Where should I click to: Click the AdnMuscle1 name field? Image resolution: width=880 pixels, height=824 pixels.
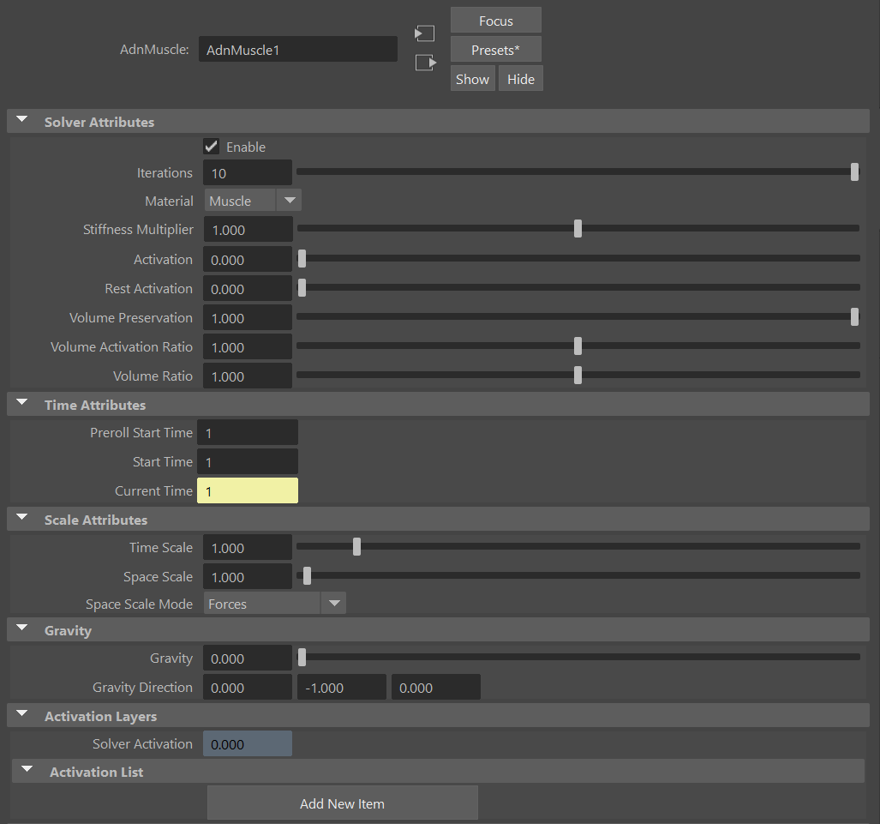pos(297,49)
